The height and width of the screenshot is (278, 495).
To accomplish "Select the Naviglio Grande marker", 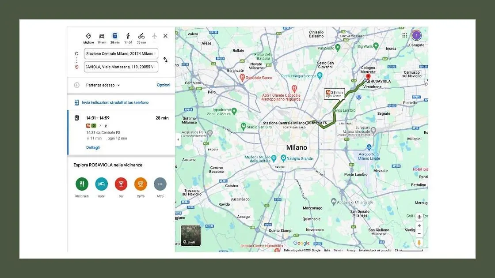I will point(283,158).
